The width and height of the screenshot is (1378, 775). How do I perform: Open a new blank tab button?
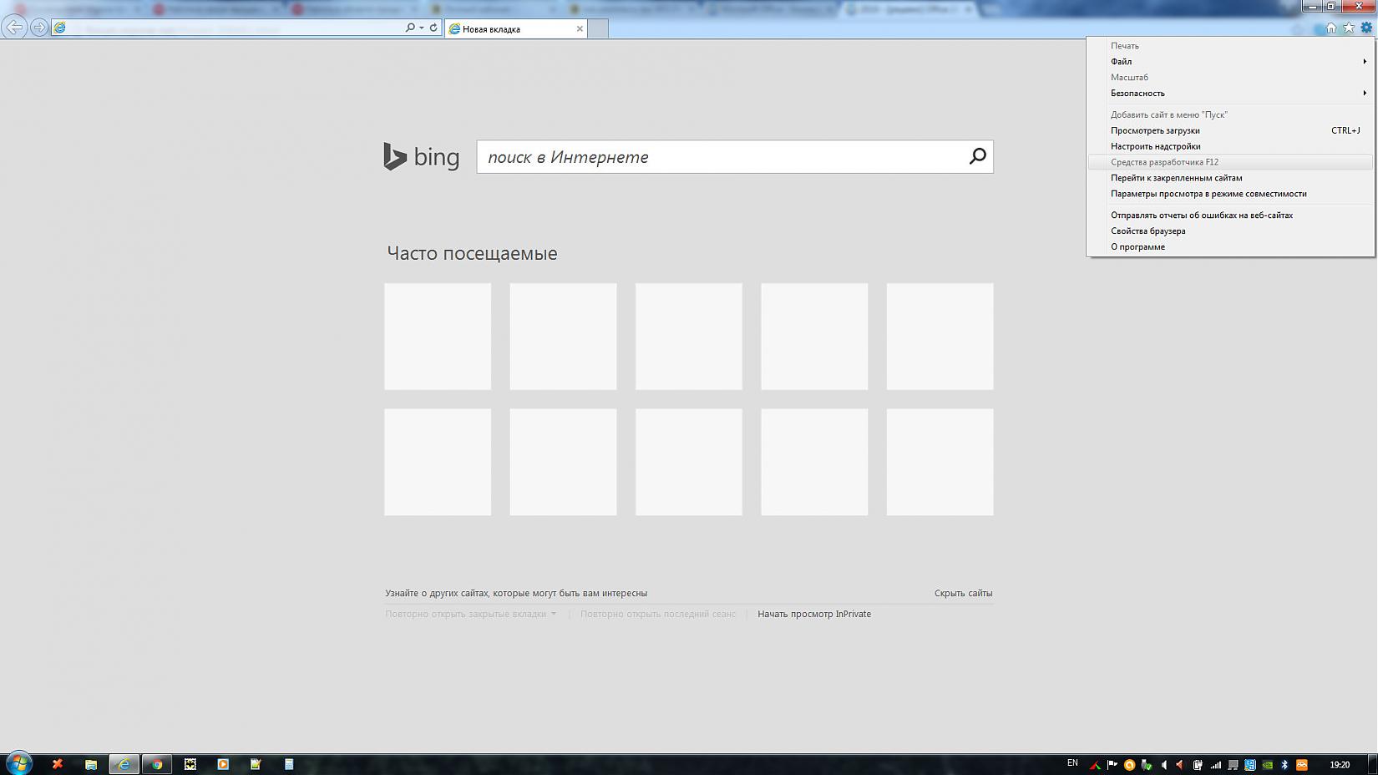[x=599, y=28]
